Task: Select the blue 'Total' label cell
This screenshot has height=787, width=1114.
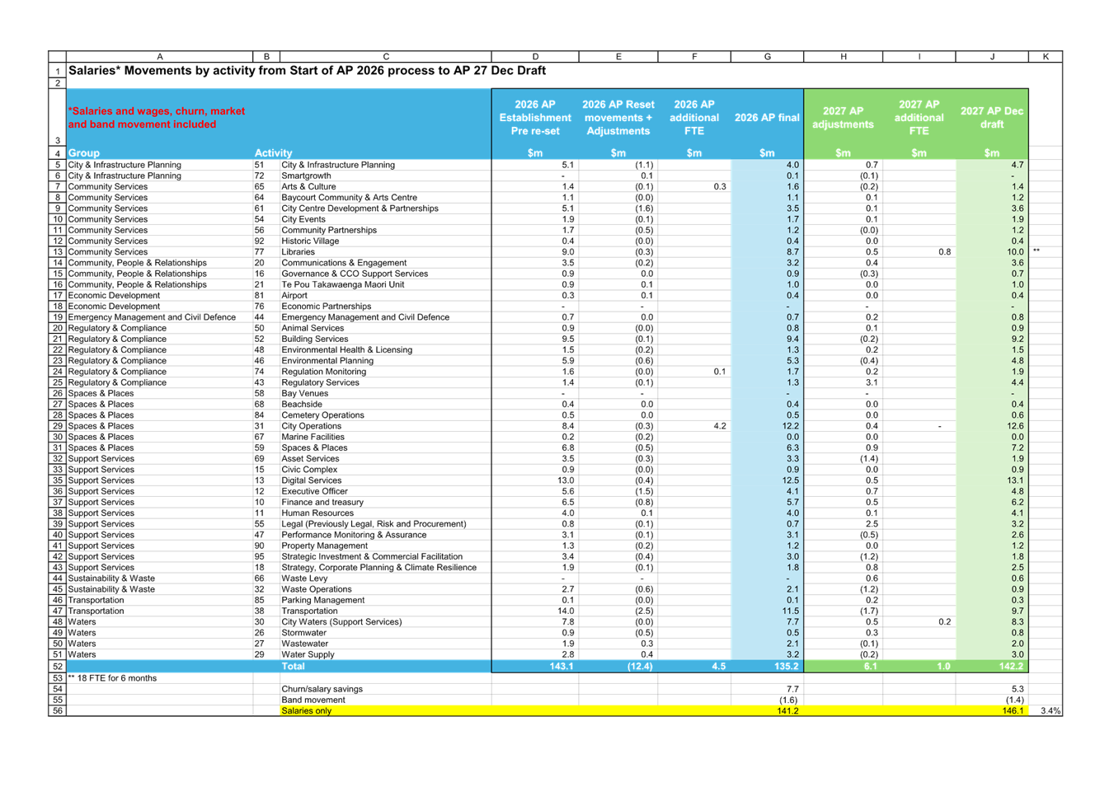Action: (x=293, y=666)
